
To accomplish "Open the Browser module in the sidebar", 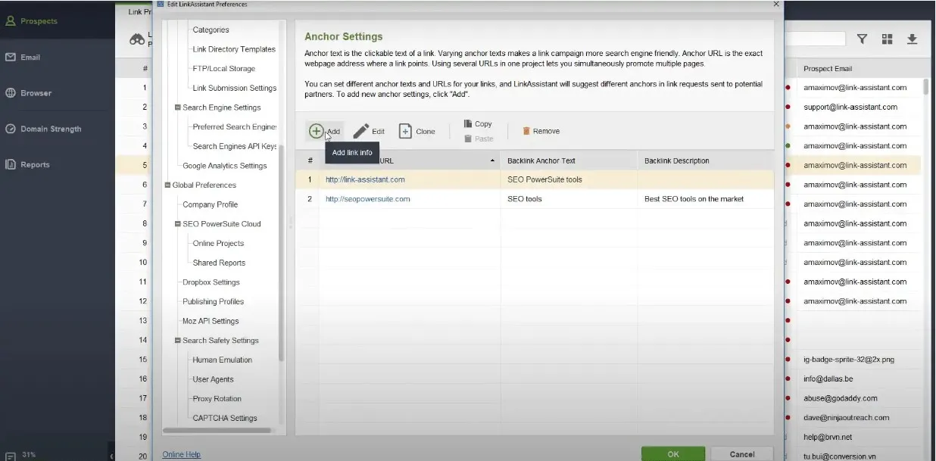I will pos(29,93).
